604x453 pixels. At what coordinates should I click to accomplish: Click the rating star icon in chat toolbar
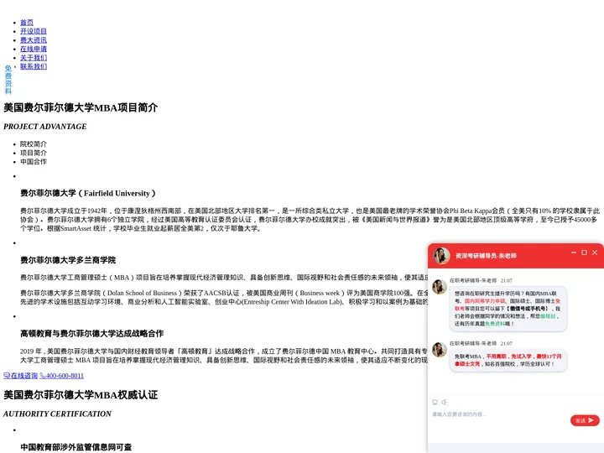[435, 402]
